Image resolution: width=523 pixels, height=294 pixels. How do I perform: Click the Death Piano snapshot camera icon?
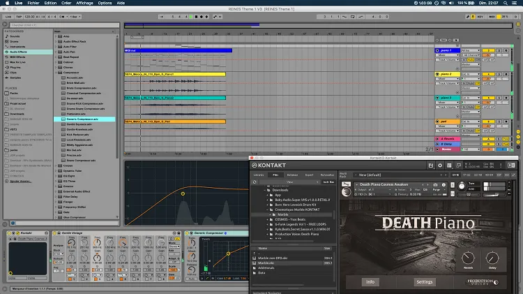point(435,184)
